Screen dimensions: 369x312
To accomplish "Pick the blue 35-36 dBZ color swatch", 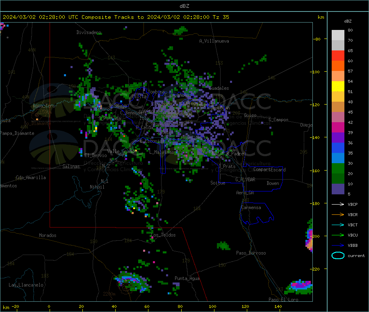I will 338,148.
